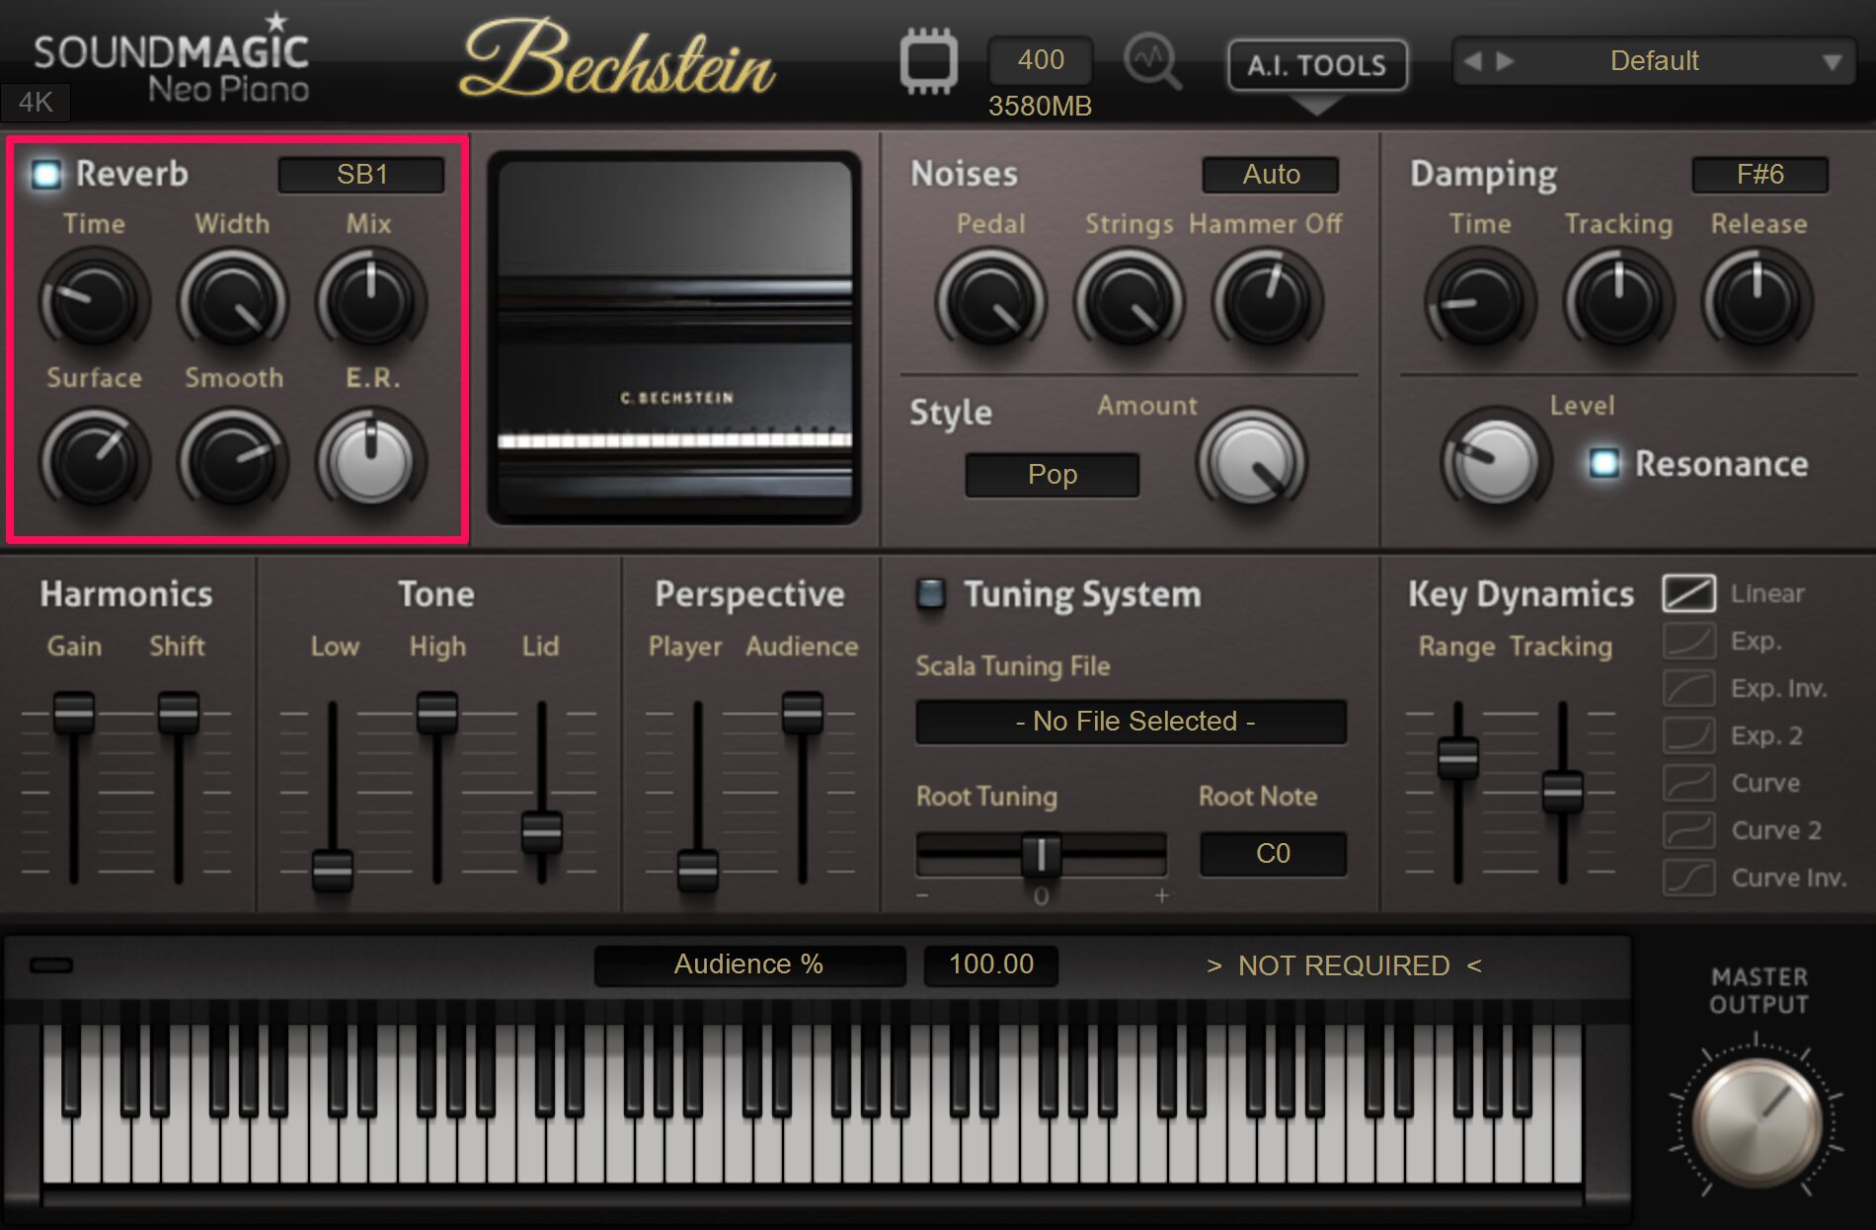Click the Reverb Surface knob

[94, 461]
